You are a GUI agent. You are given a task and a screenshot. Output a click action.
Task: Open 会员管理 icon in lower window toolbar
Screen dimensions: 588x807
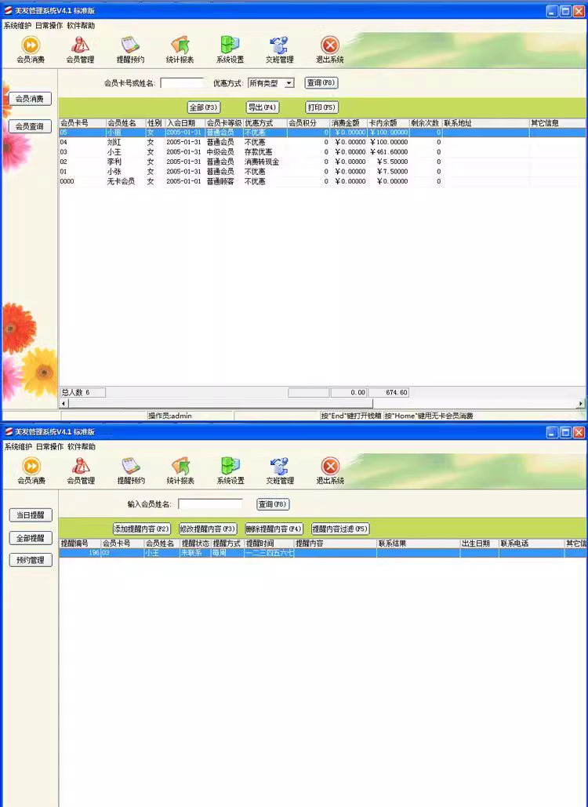click(81, 471)
